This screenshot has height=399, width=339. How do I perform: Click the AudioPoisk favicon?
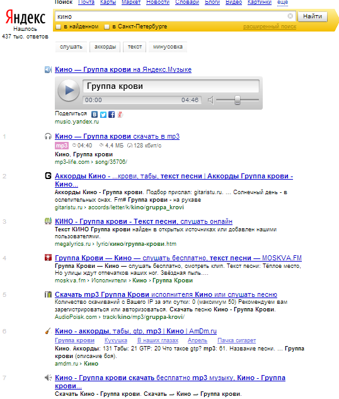pyautogui.click(x=48, y=294)
